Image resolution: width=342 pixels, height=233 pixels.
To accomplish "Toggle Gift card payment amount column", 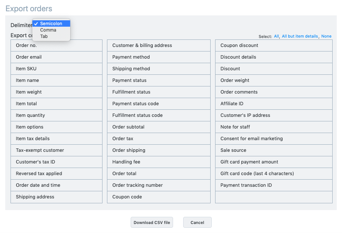I will point(274,162).
